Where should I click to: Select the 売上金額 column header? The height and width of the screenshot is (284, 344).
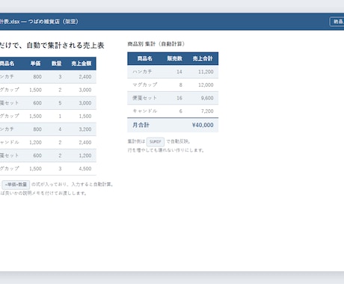82,64
